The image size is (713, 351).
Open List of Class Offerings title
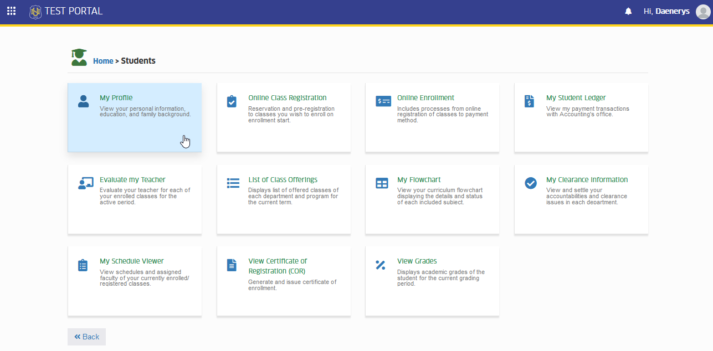point(283,180)
